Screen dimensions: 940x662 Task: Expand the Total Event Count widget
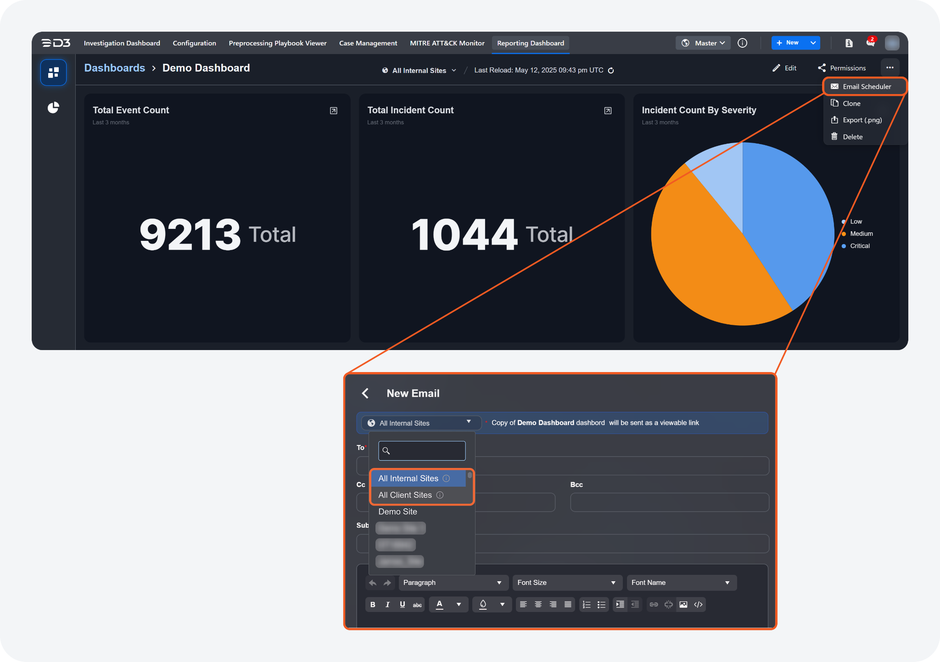tap(334, 111)
